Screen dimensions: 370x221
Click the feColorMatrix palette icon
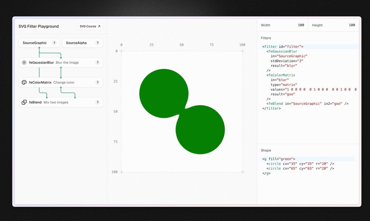24,82
